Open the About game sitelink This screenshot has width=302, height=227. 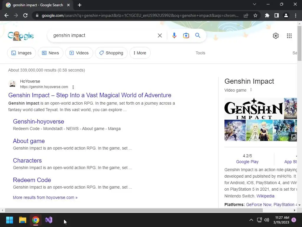coord(29,141)
